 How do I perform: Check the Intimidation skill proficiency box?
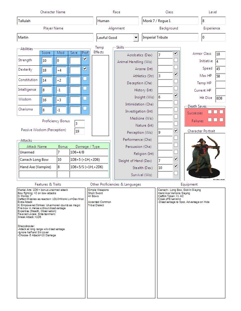[176, 102]
